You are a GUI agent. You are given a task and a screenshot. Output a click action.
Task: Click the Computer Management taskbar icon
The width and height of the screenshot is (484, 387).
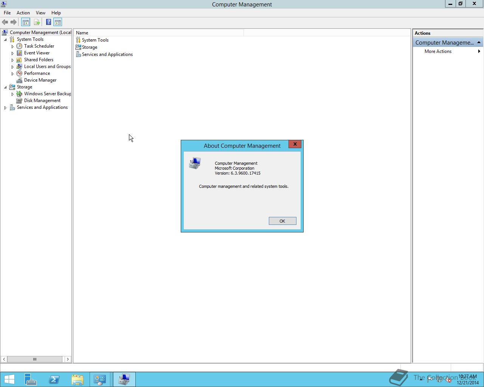(124, 379)
